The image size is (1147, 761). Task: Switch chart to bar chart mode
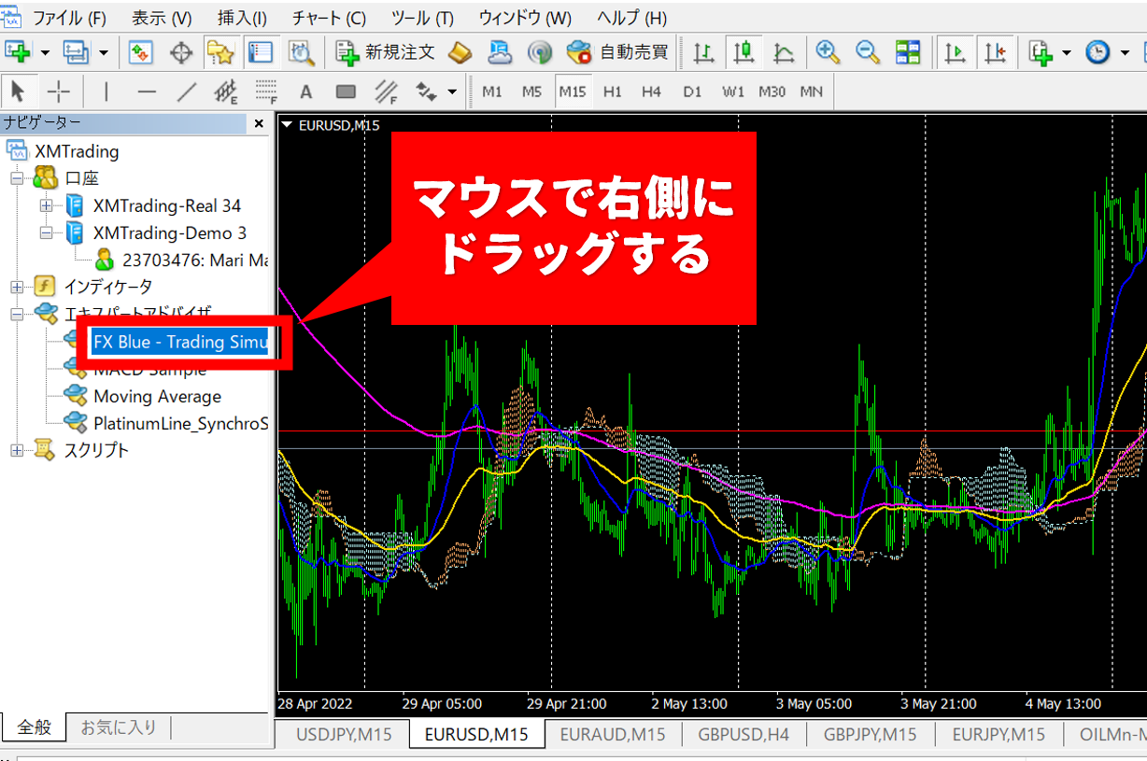click(x=705, y=52)
